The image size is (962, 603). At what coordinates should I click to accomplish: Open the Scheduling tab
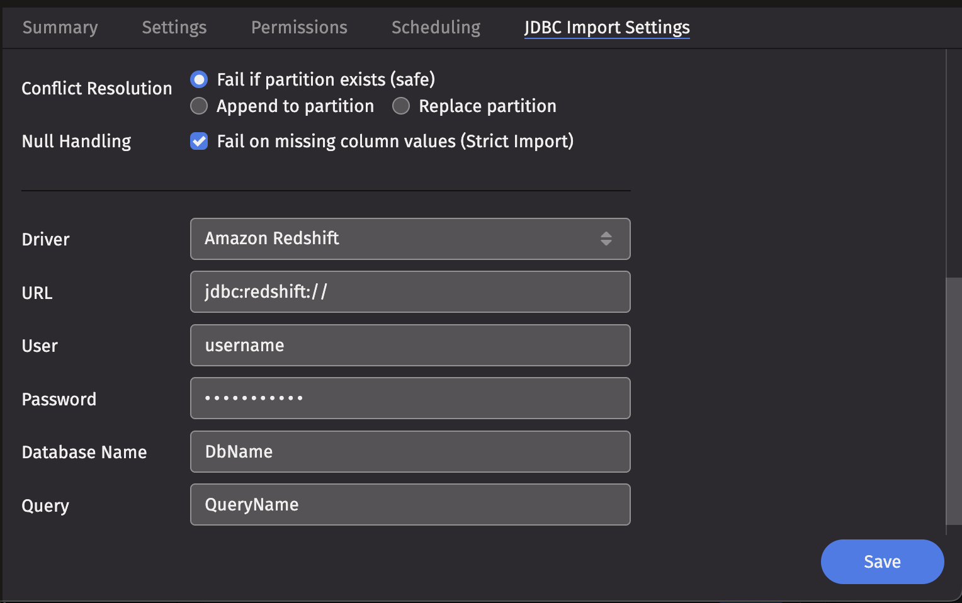tap(436, 27)
